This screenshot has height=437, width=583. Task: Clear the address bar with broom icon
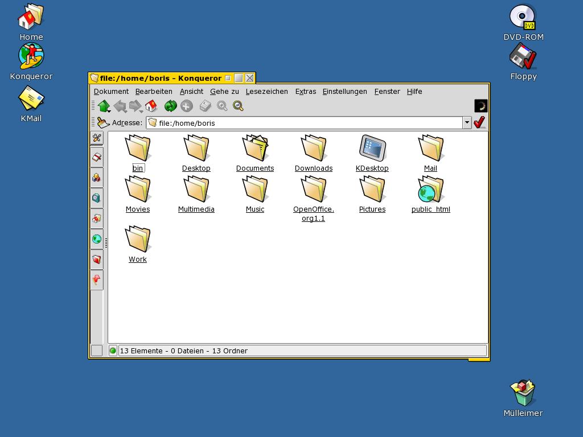pos(102,122)
